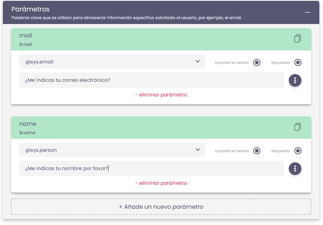Open the @sys.person type dropdown
Screen dimensions: 323x225
pos(112,150)
